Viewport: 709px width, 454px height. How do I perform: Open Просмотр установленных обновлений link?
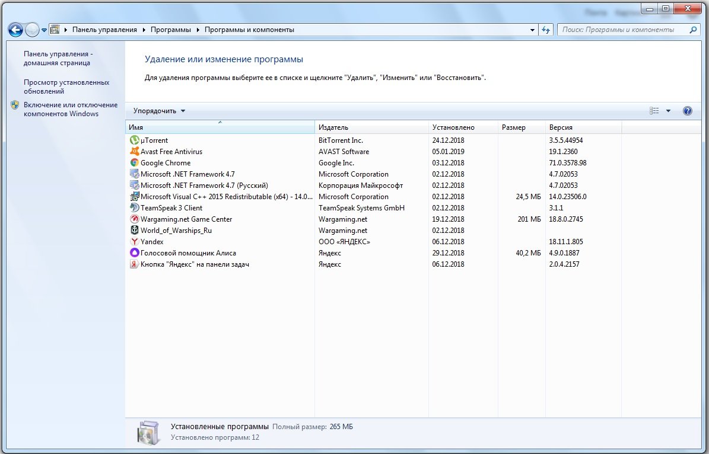pos(66,87)
